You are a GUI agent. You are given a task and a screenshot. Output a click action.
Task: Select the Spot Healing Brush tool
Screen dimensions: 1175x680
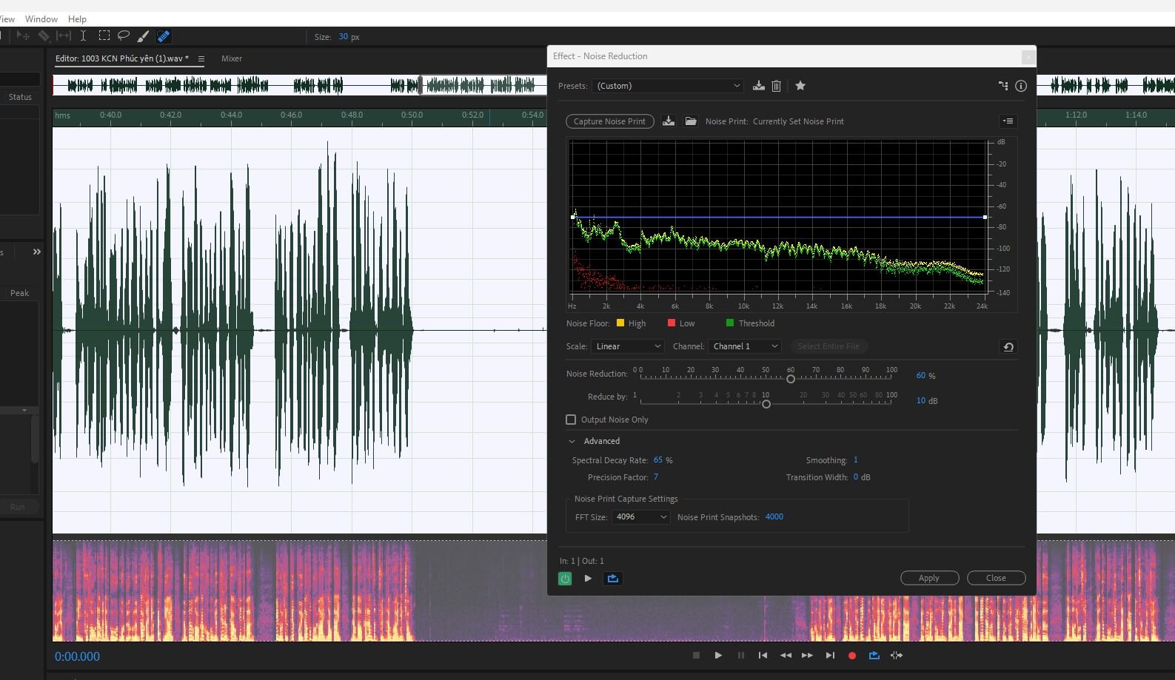pyautogui.click(x=164, y=36)
